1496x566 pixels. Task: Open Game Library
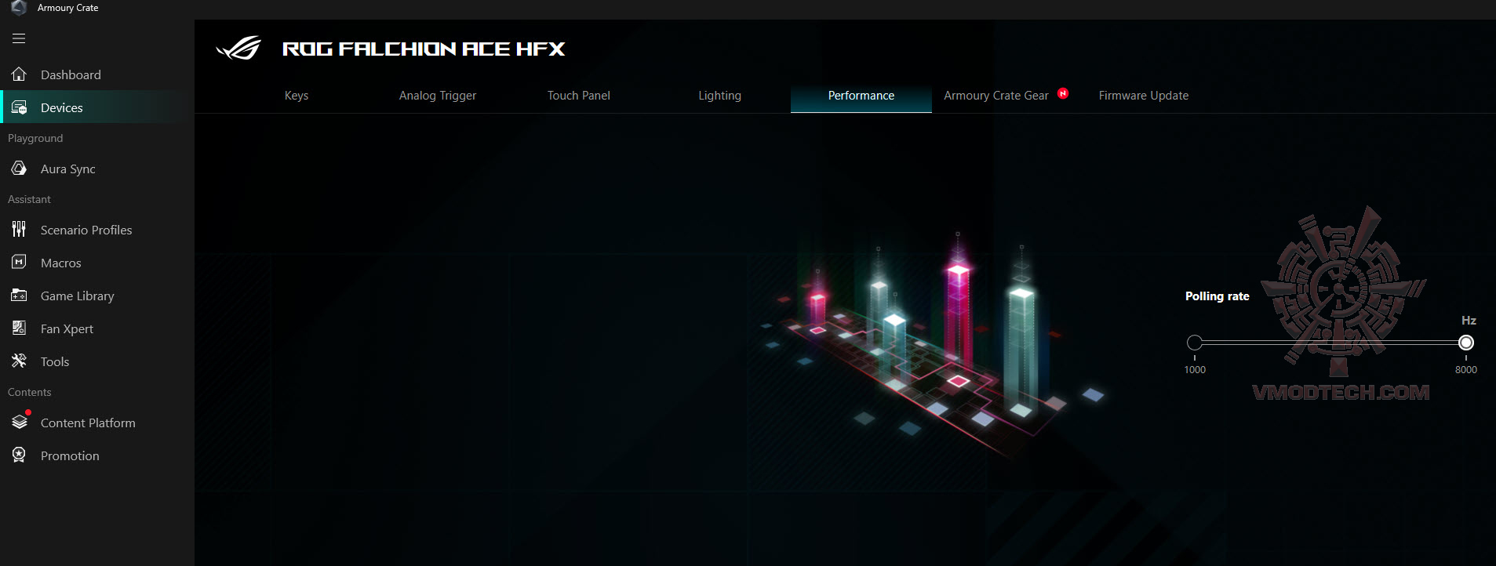click(97, 296)
